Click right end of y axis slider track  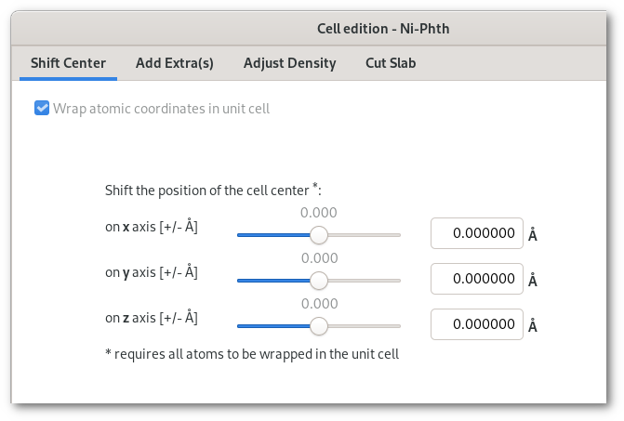click(x=395, y=280)
